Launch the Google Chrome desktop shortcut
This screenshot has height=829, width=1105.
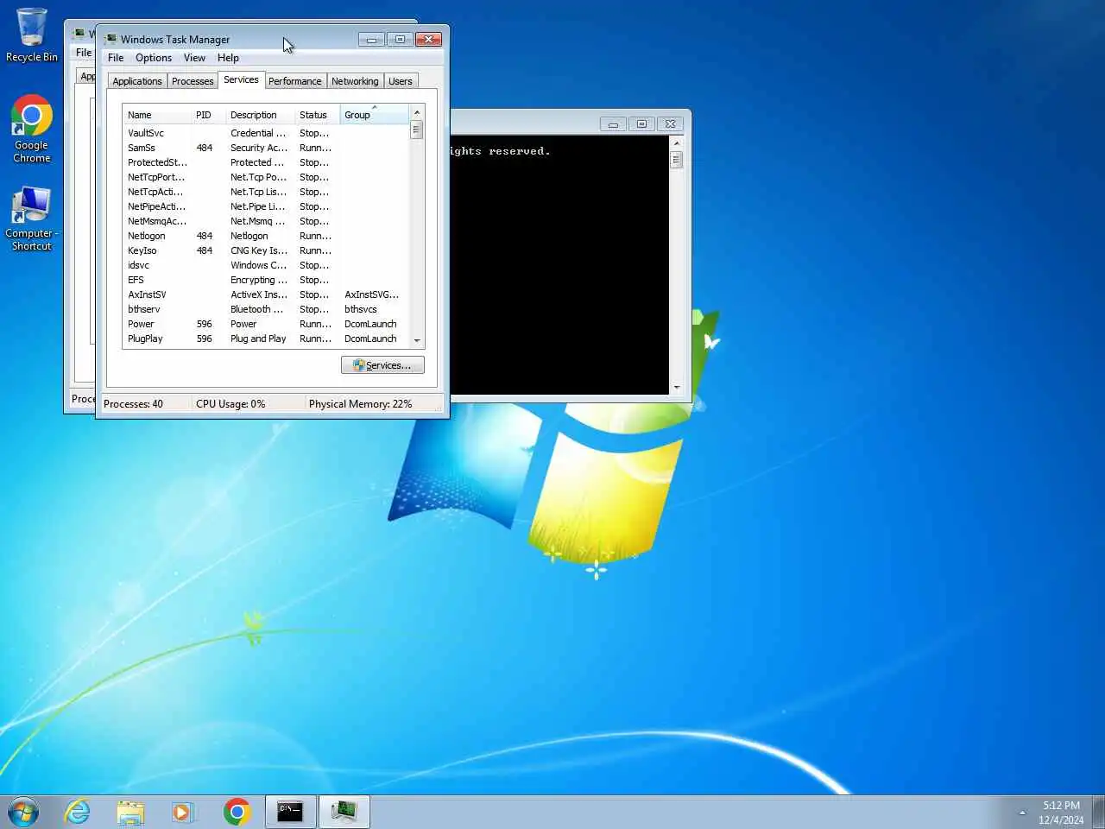point(31,128)
